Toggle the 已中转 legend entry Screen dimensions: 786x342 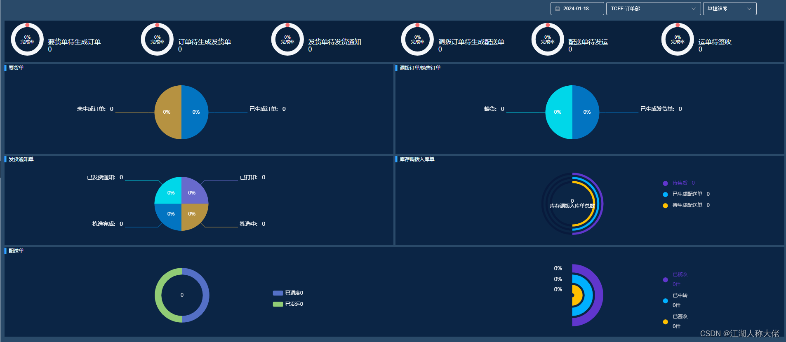pos(675,300)
